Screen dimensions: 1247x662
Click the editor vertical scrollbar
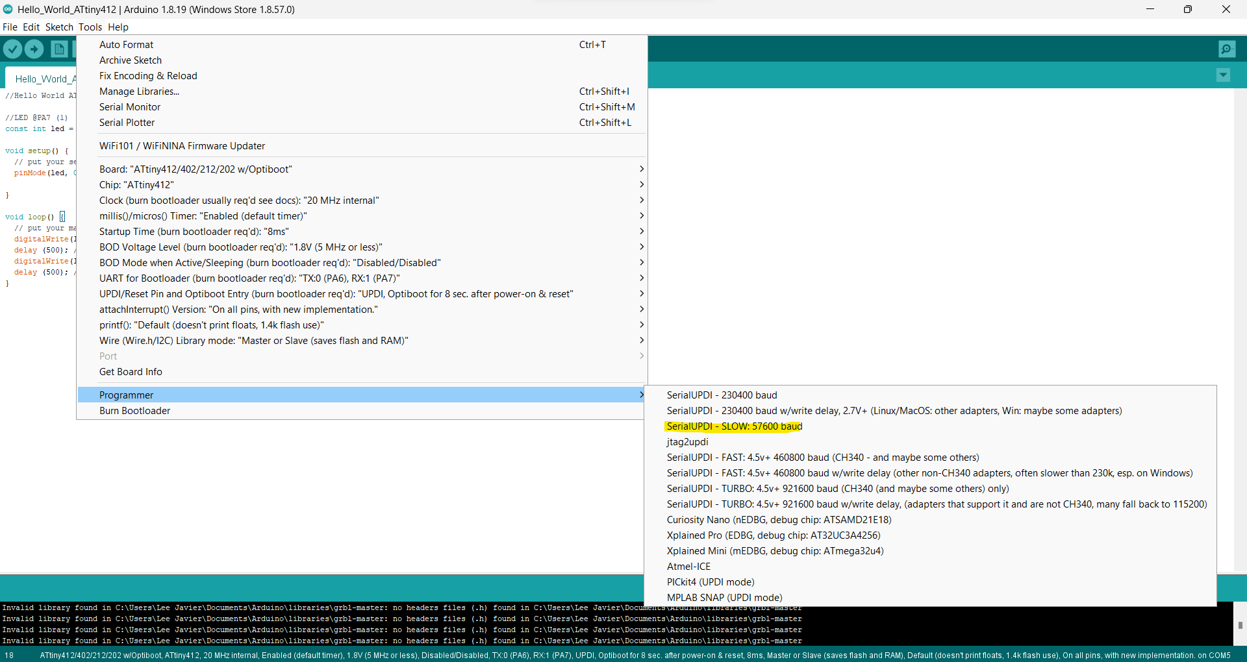(1240, 330)
